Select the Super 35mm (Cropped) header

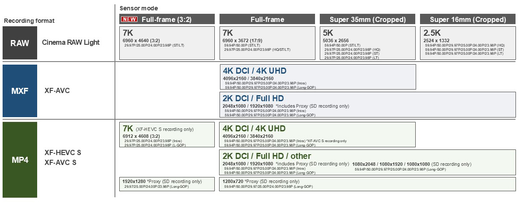tap(368, 19)
